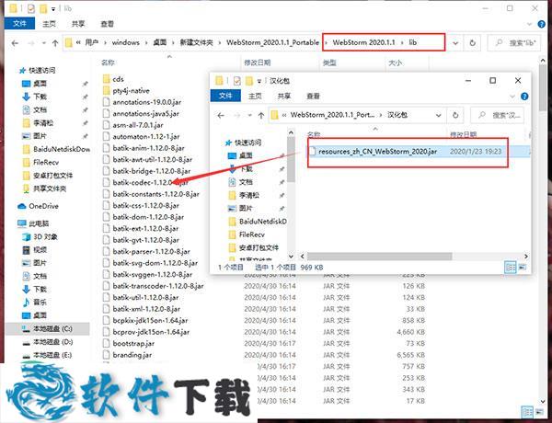The height and width of the screenshot is (423, 552).
Task: Go back in the lib window
Action: 15,43
